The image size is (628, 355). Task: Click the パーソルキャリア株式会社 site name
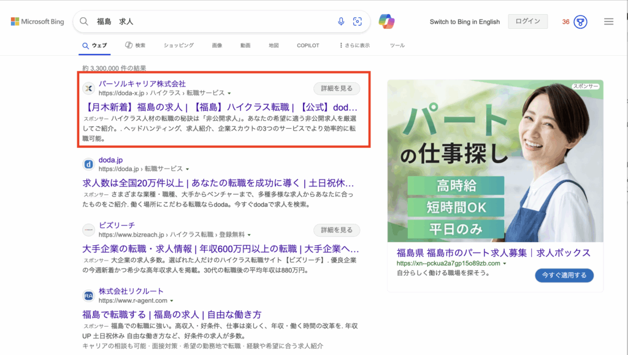(142, 83)
